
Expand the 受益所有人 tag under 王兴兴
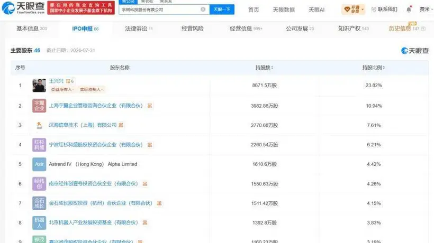pos(62,89)
